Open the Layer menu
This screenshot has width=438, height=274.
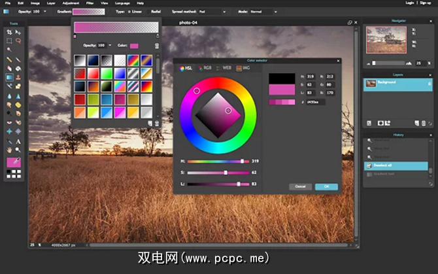click(51, 3)
